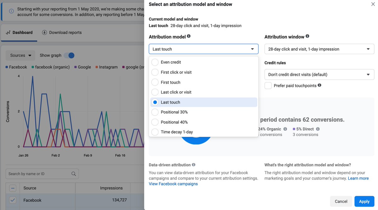Open the Sources dropdown

[20, 55]
